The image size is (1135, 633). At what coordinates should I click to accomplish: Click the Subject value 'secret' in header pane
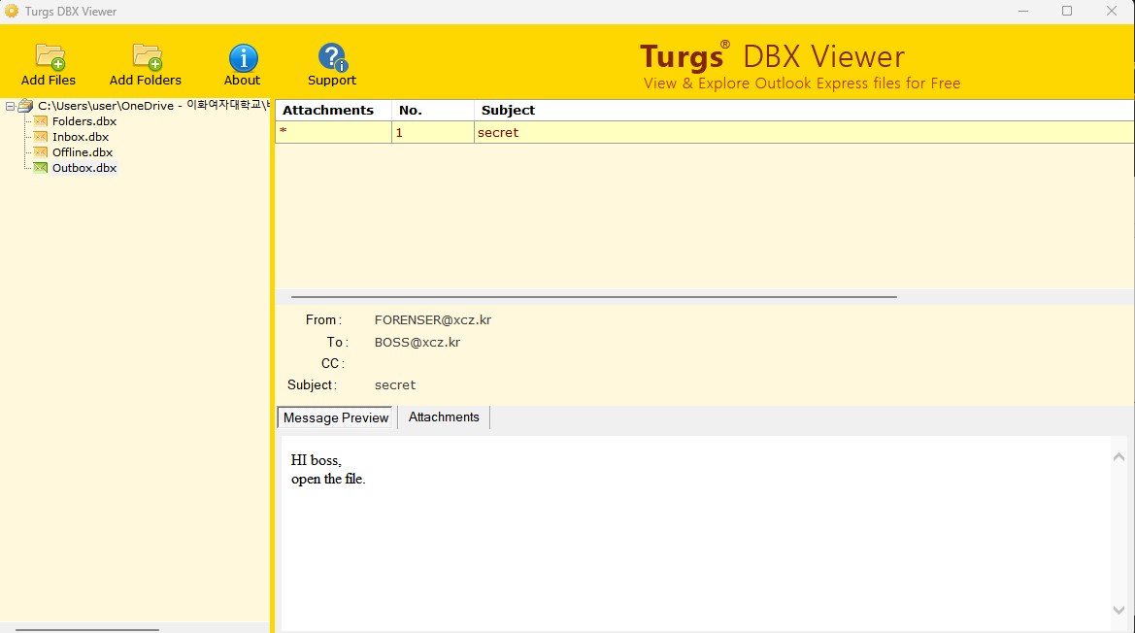point(395,384)
